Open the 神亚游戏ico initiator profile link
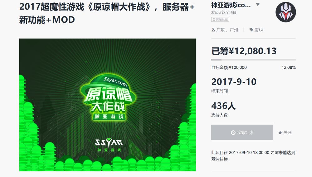Image resolution: width=312 pixels, height=177 pixels. pos(231,5)
